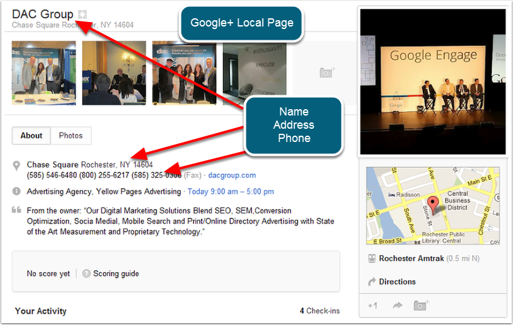Viewport: 513px width, 325px height.
Task: Click the upload photo camera icon below map
Action: click(x=421, y=305)
